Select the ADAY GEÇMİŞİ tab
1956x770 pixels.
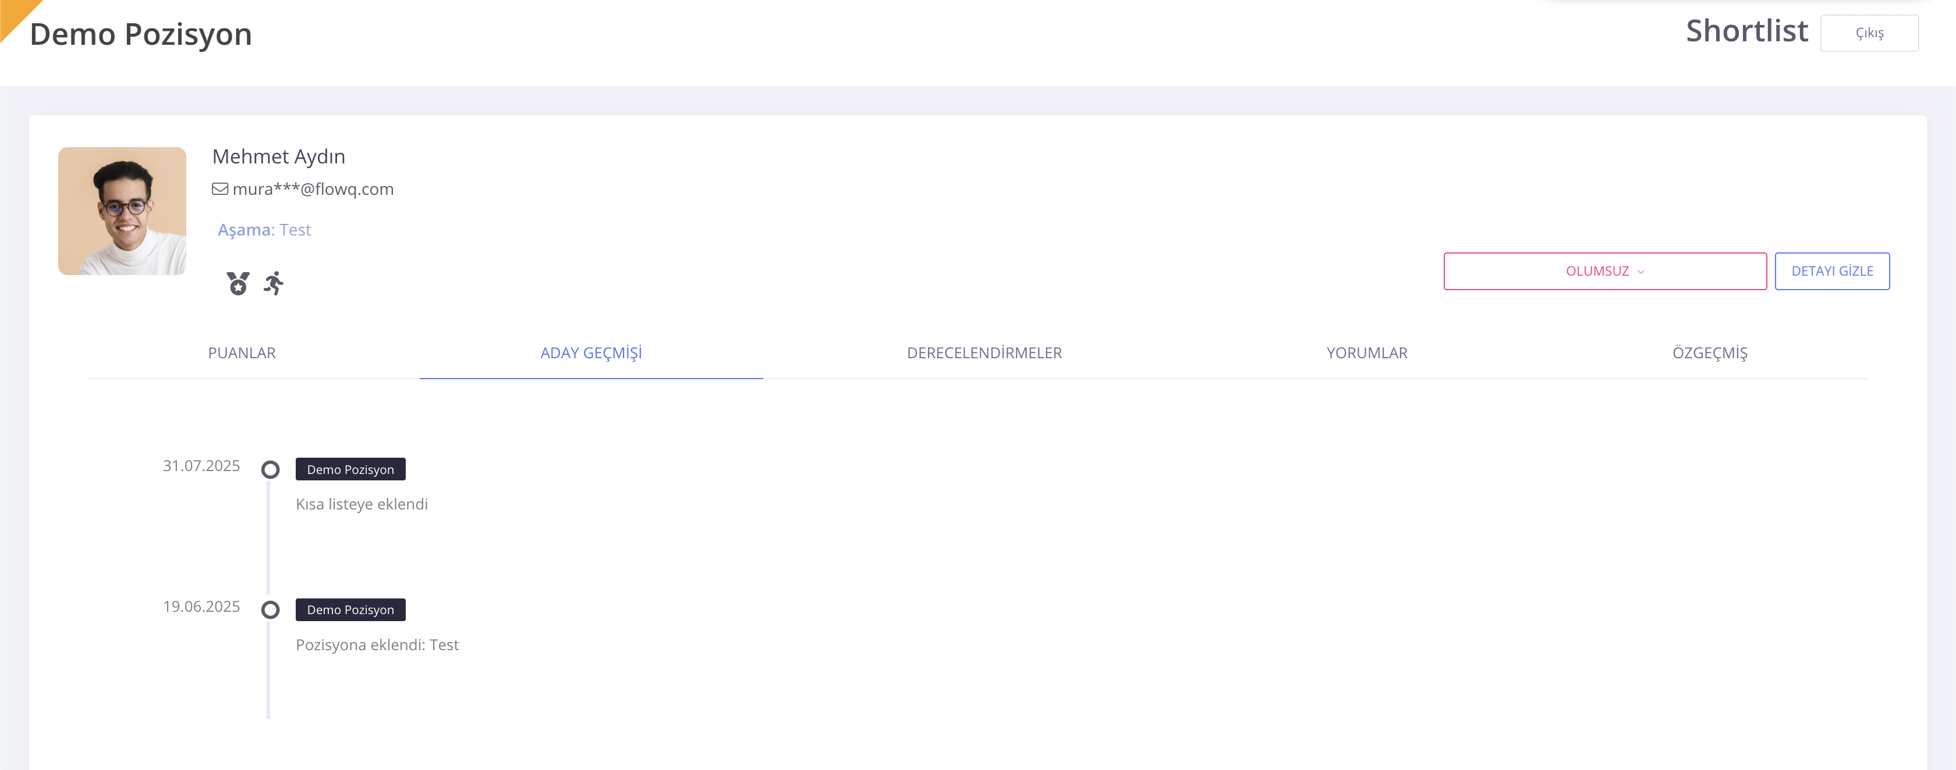coord(591,353)
